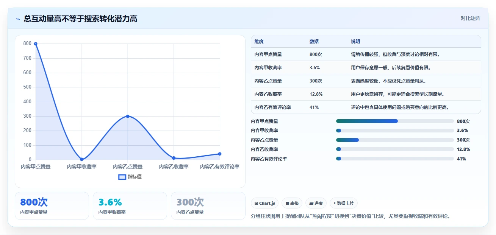The height and width of the screenshot is (235, 496).
Task: Click the 12.8% value beside the progress bar
Action: click(463, 149)
